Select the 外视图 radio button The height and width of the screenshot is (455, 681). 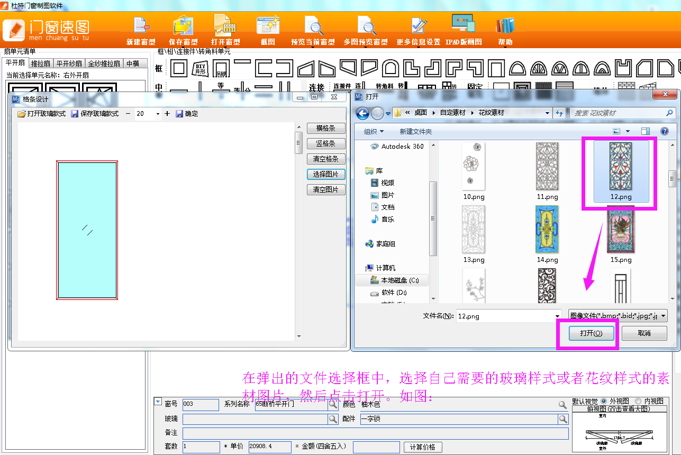pos(604,401)
